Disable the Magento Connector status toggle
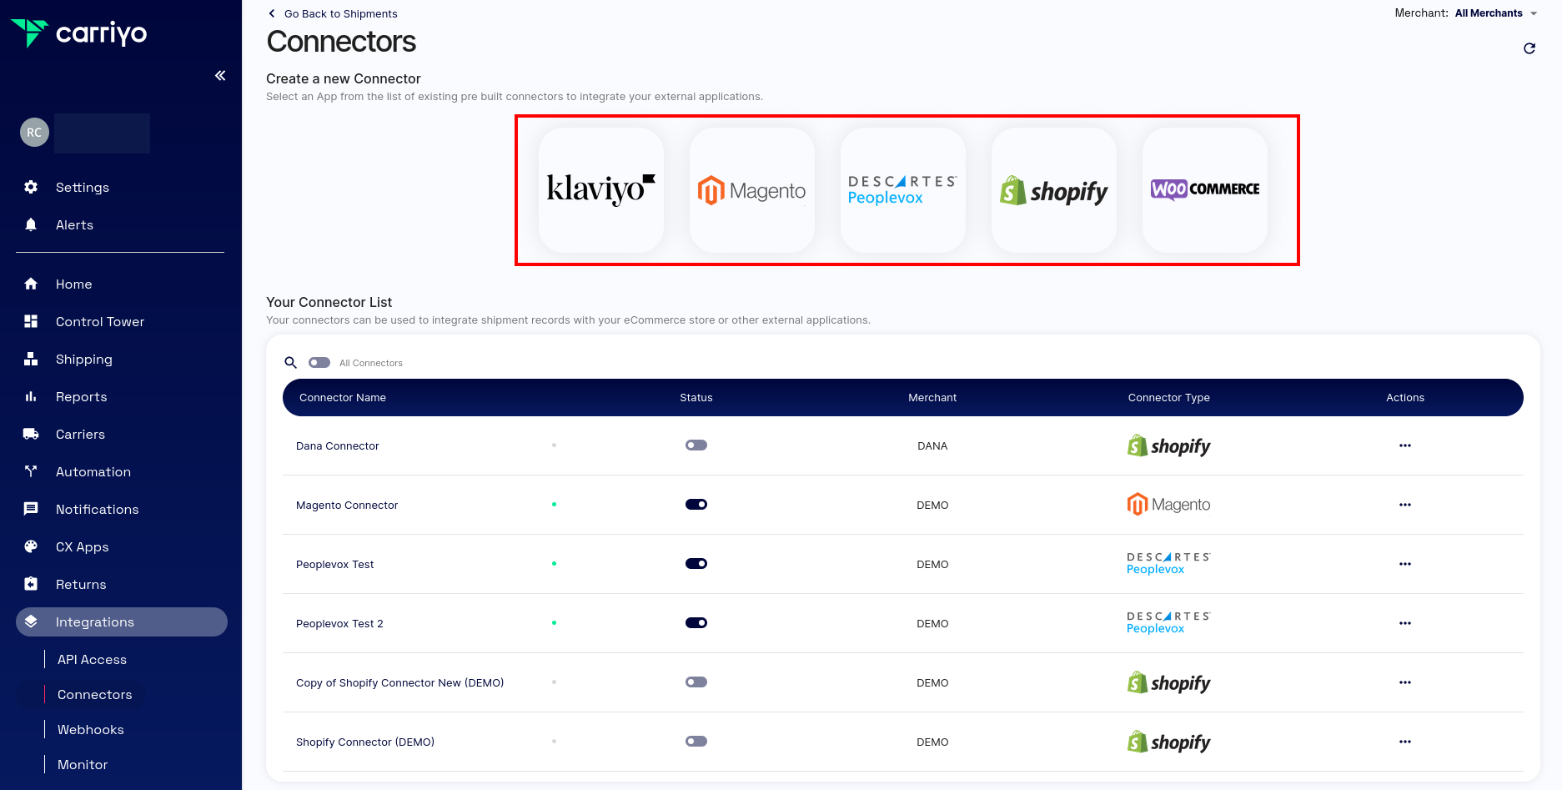The width and height of the screenshot is (1562, 790). pos(696,505)
